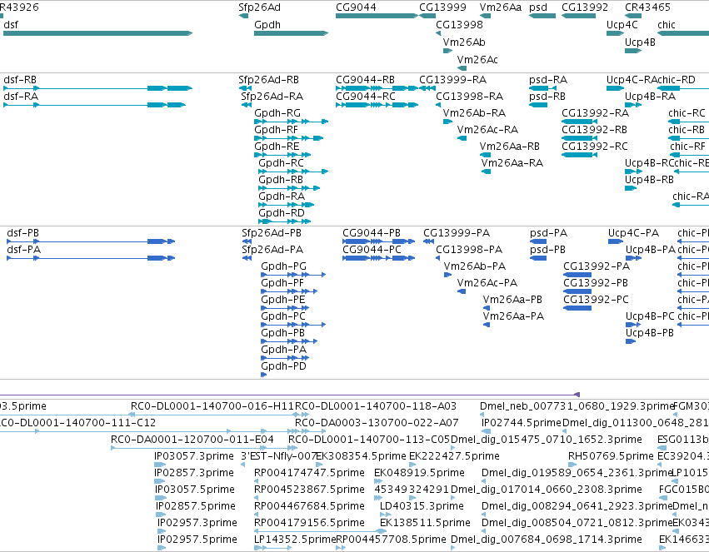The height and width of the screenshot is (552, 709).
Task: Click the Gpdh-RG transcript label
Action: (x=277, y=113)
